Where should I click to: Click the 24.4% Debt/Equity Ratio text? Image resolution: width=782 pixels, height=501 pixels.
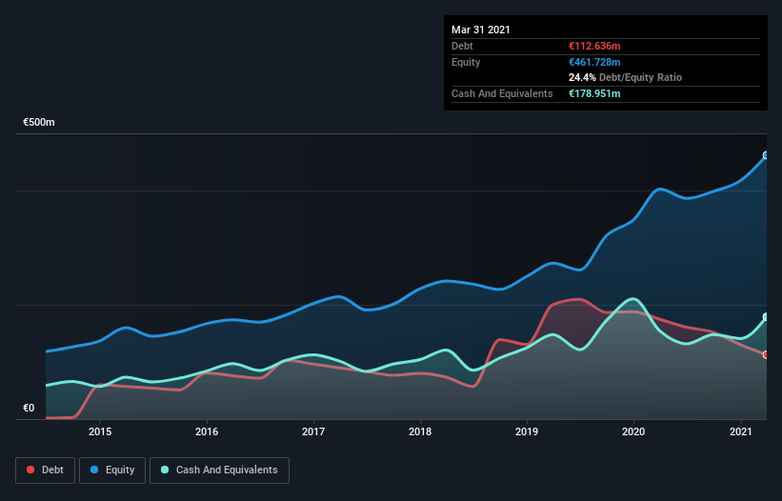626,77
